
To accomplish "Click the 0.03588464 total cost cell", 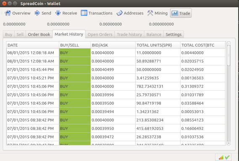I will [203, 103].
